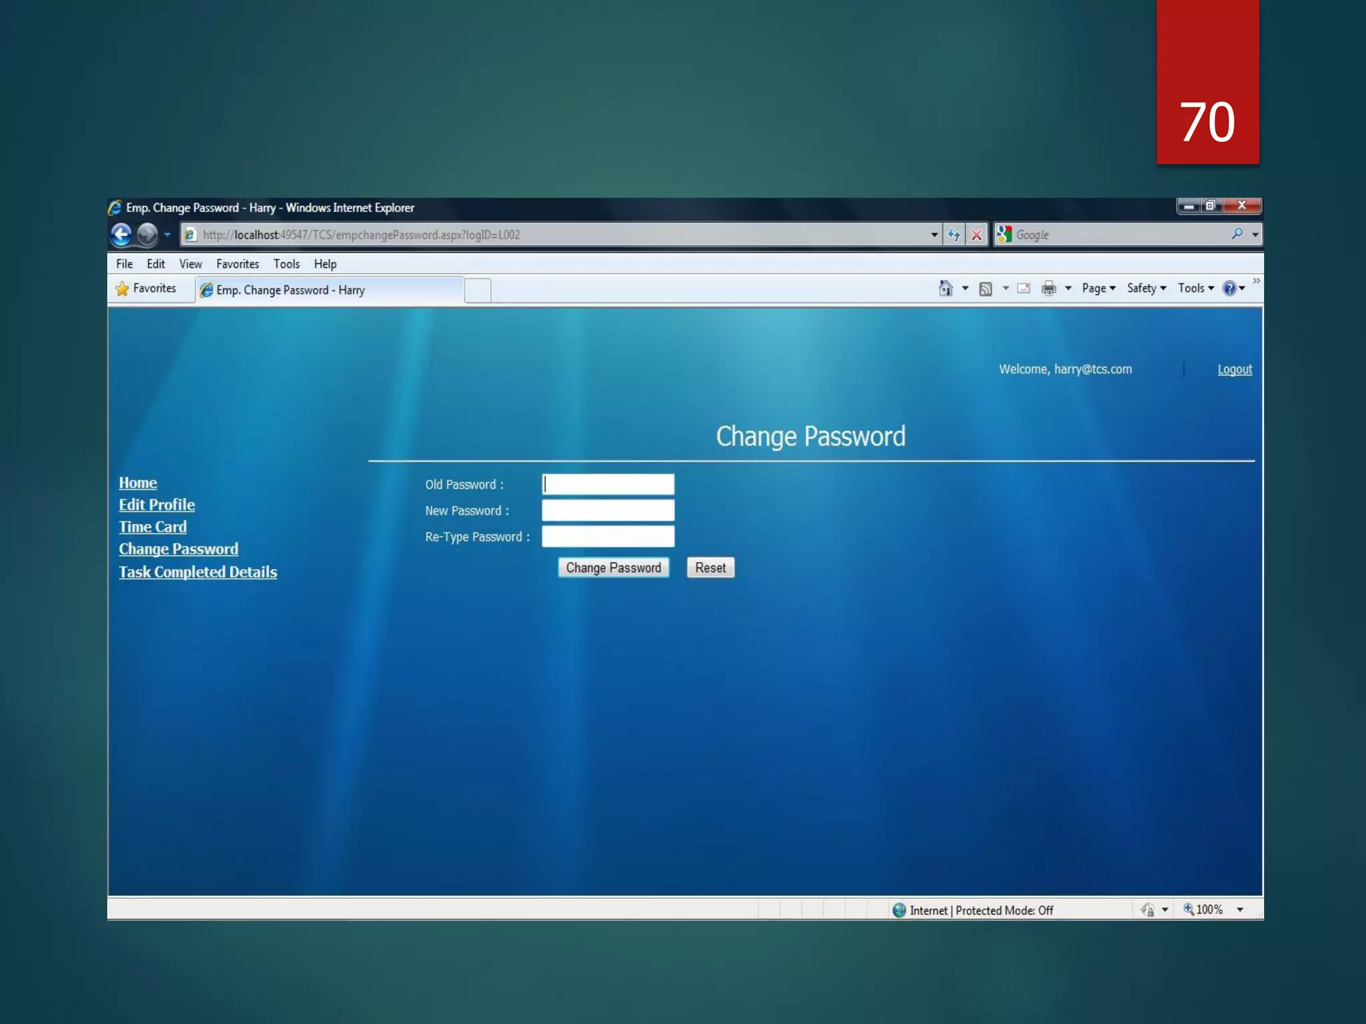The height and width of the screenshot is (1024, 1366).
Task: Click the Favorites star icon
Action: (123, 289)
